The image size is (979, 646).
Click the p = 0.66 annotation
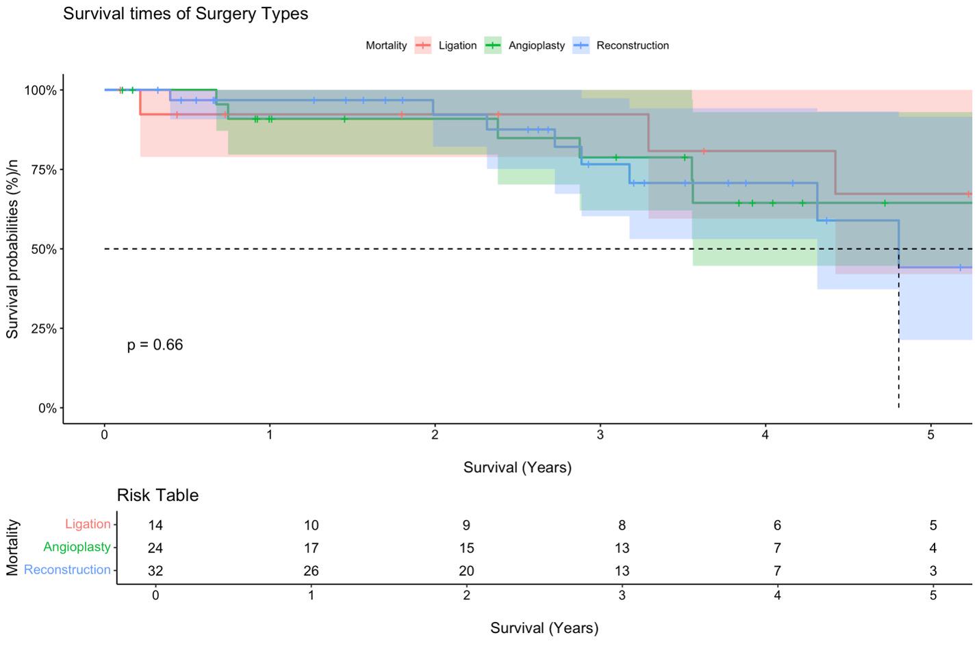[155, 345]
